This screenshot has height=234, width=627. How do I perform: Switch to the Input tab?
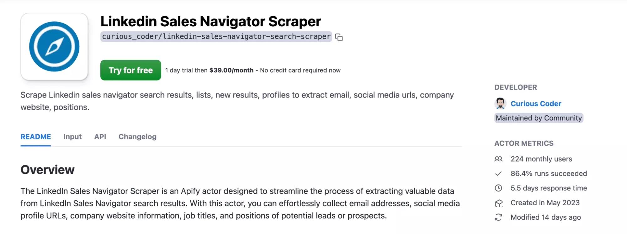coord(72,137)
